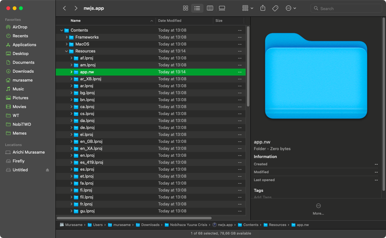Open Downloads in the sidebar
This screenshot has width=386, height=238.
(23, 71)
